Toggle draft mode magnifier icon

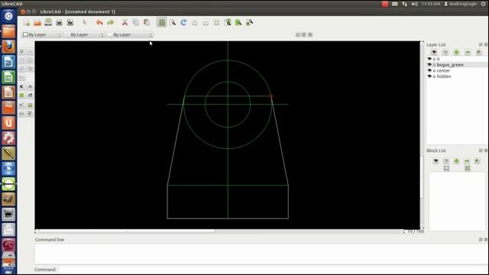pyautogui.click(x=173, y=22)
